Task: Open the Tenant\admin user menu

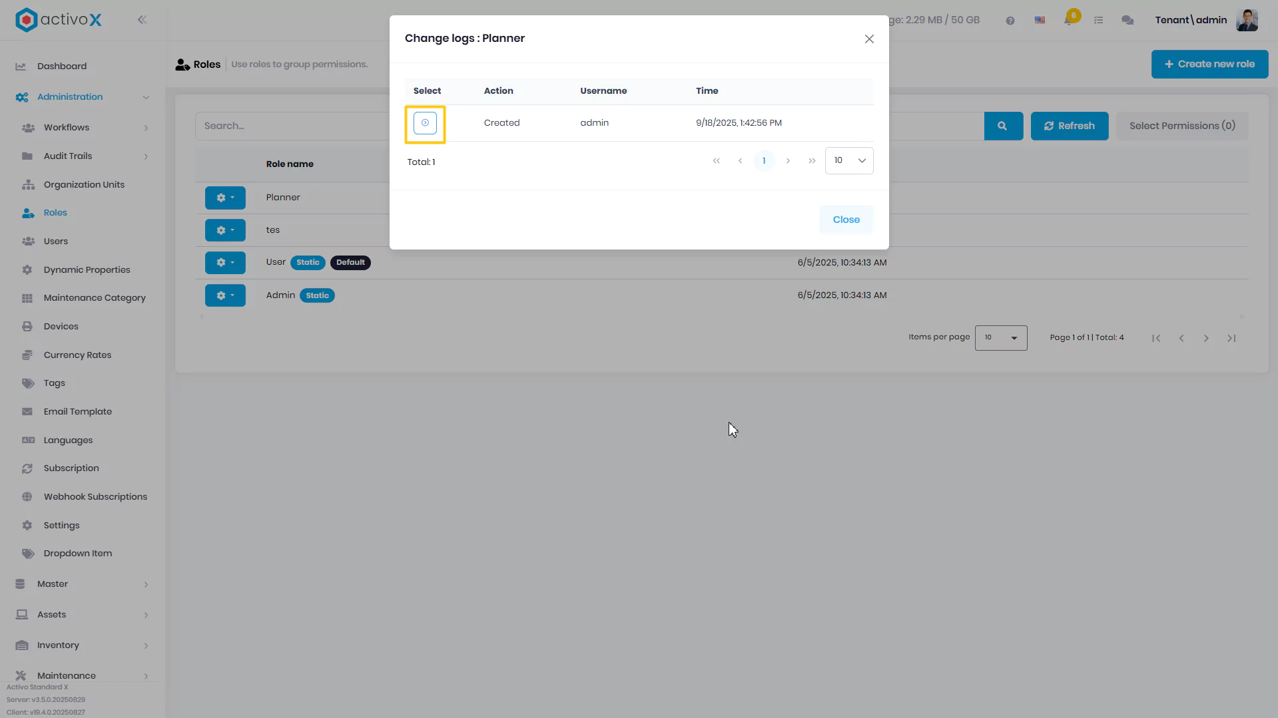Action: click(x=1191, y=21)
